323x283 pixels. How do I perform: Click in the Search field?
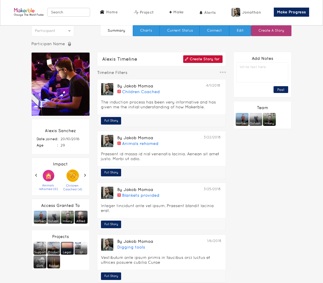69,12
